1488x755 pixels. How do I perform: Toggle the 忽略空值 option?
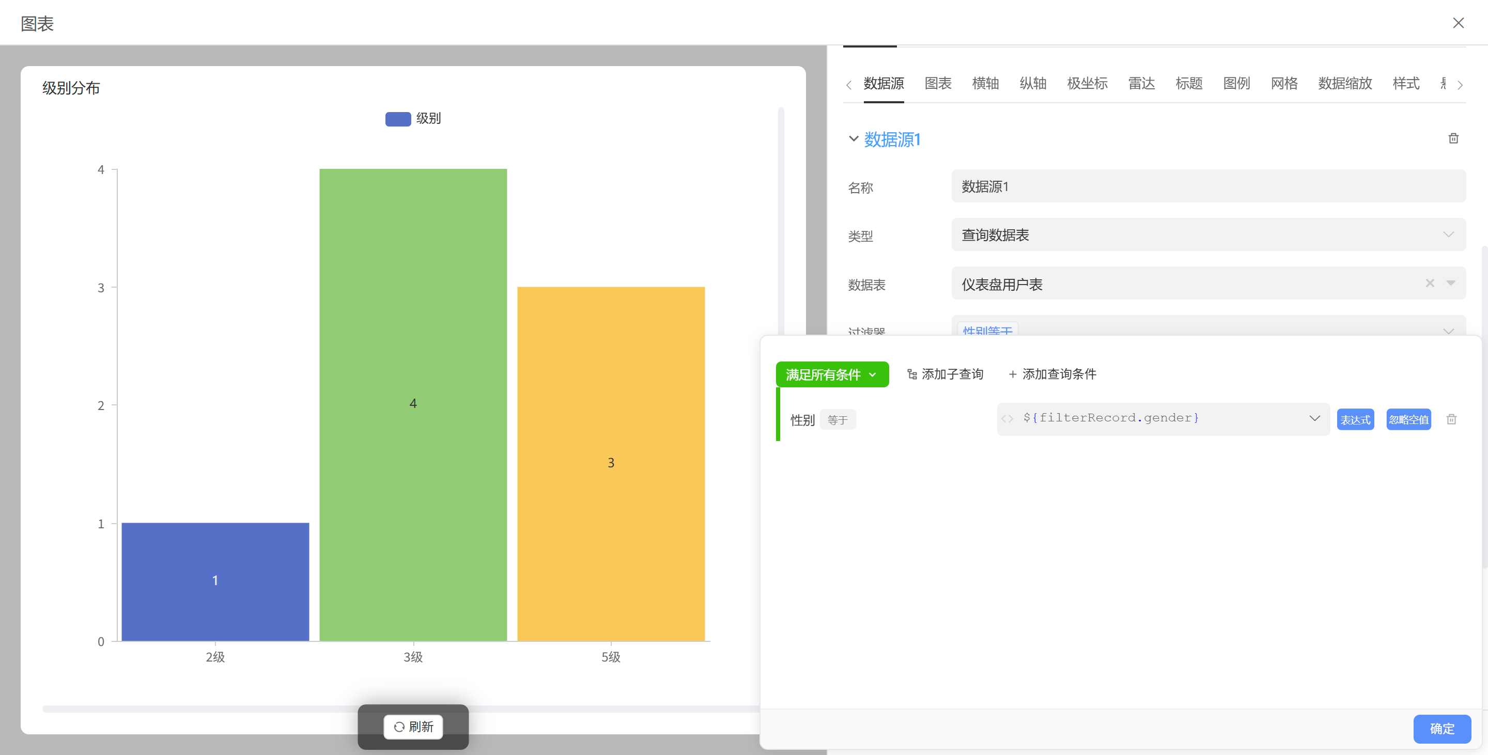tap(1408, 419)
